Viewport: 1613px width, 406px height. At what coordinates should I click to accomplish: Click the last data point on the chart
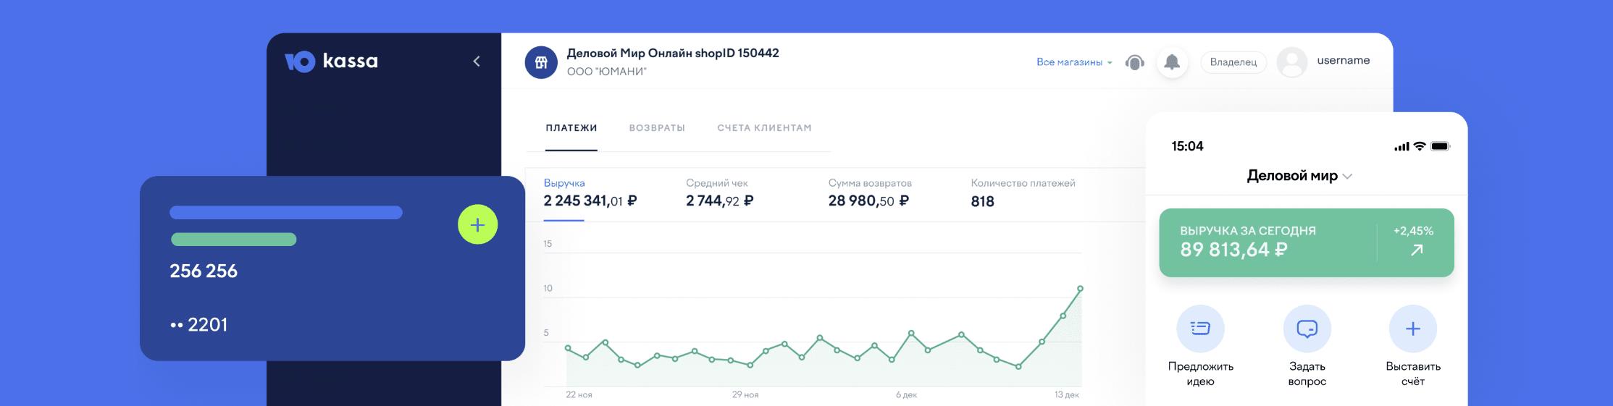[x=1081, y=289]
